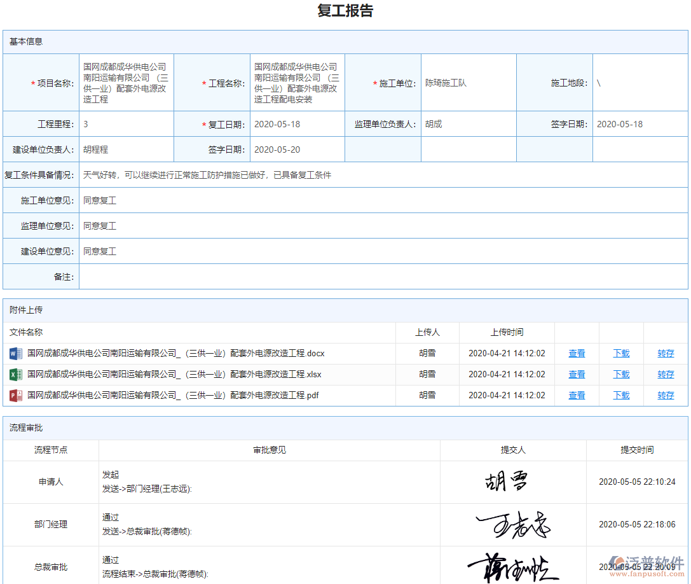
Task: Click 下载 for the xlsx attachment
Action: pos(621,374)
